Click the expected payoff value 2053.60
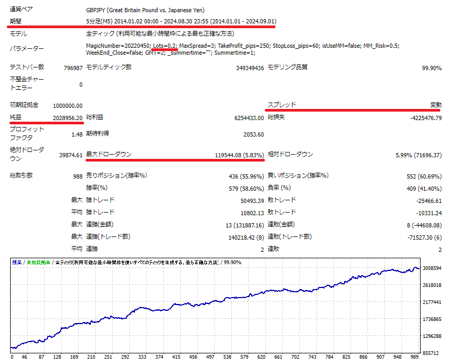 [x=254, y=134]
